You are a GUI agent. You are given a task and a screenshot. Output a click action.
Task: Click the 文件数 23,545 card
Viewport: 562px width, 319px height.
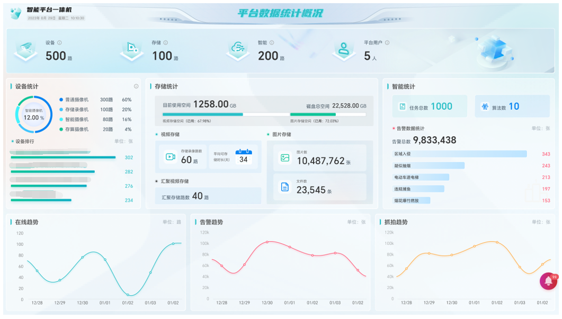point(320,187)
